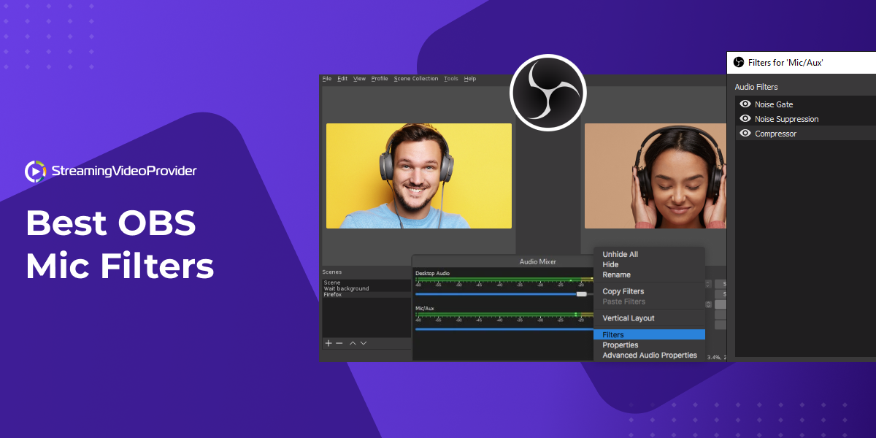Screen dimensions: 876x438
Task: Switch to Vertical Layout via context menu
Action: click(x=650, y=318)
